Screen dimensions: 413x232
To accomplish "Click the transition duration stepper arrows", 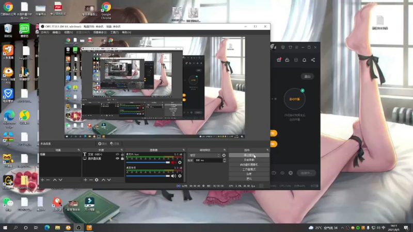I will 225,160.
